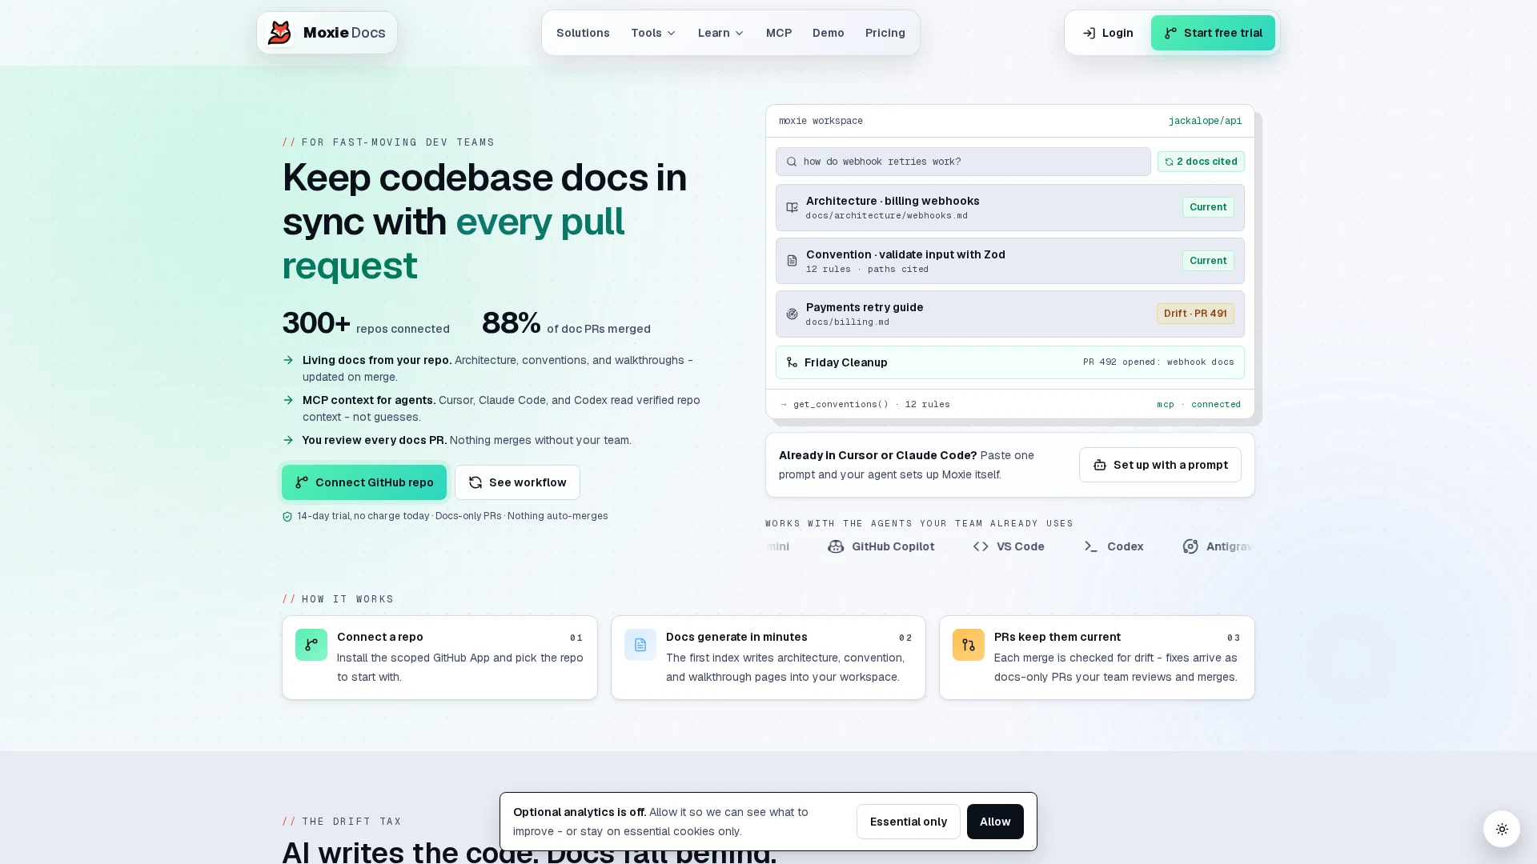Click the Moxie fox logo icon
The height and width of the screenshot is (864, 1537).
279,33
